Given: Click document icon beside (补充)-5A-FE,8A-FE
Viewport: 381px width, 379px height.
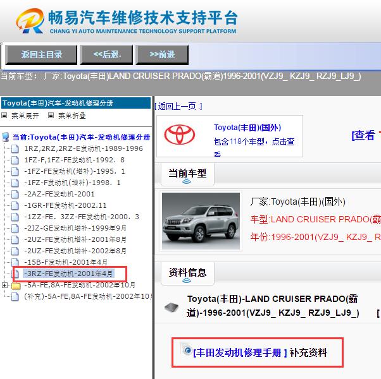Looking at the screenshot, I should click(15, 296).
